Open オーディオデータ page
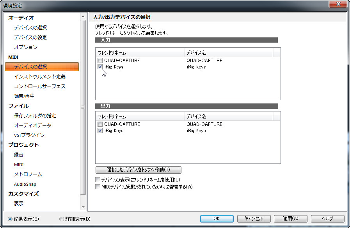Screen dimensions: 350x228 [x=33, y=126]
